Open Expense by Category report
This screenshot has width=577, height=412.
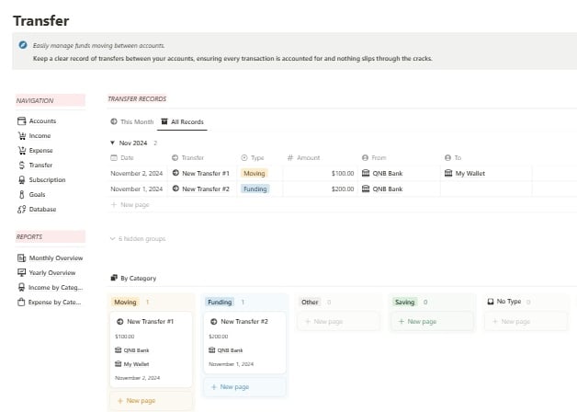tap(55, 303)
